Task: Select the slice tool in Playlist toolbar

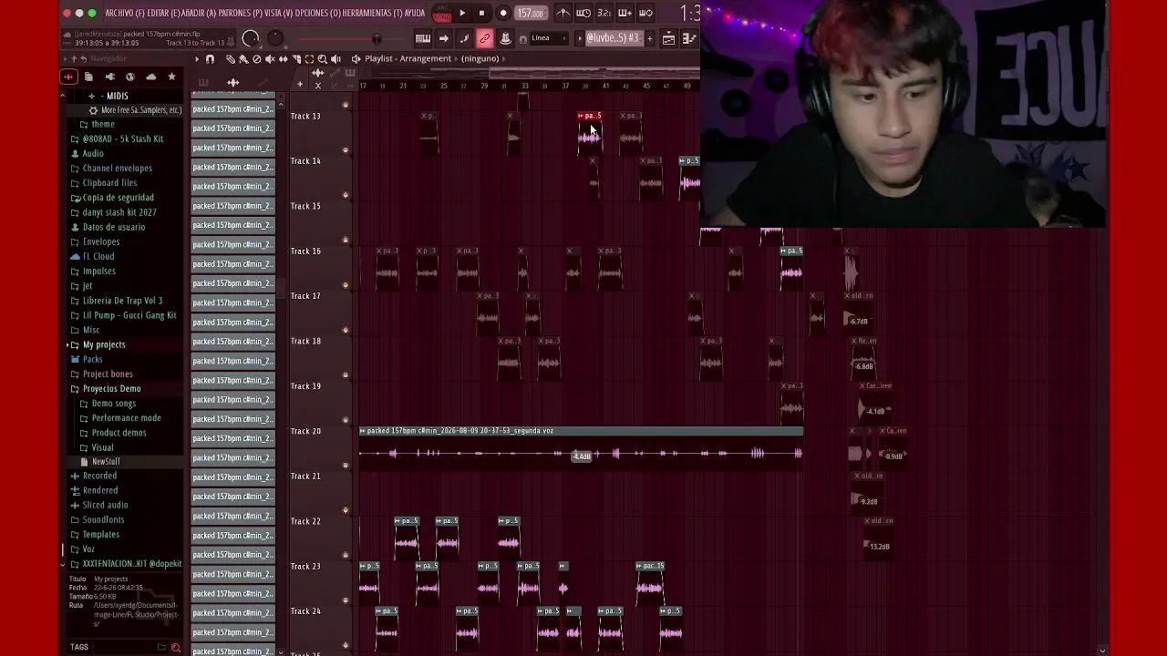Action: (296, 59)
